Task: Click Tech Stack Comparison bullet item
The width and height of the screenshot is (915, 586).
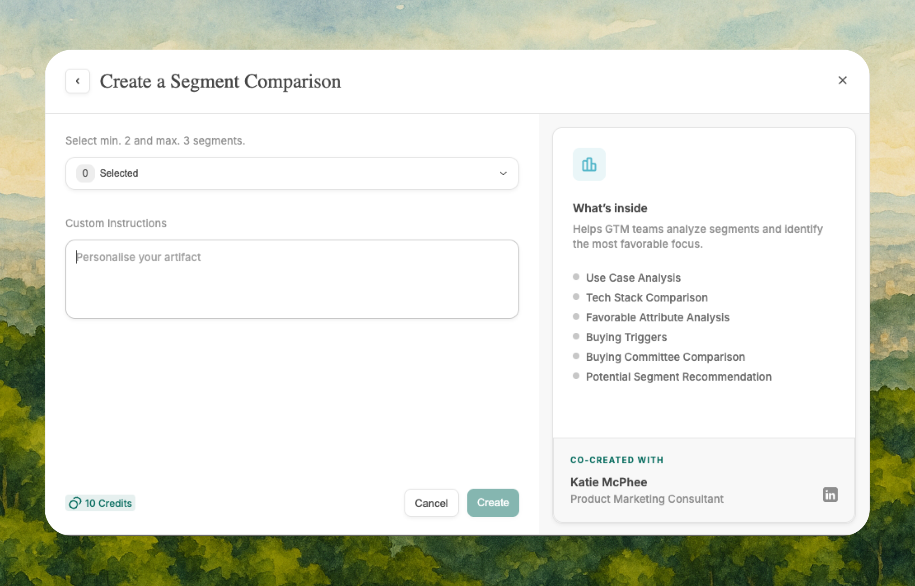Action: pyautogui.click(x=646, y=298)
